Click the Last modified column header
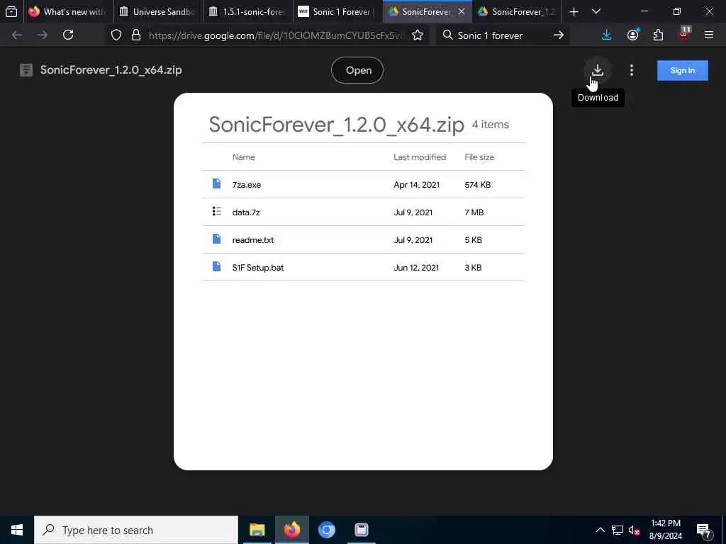The height and width of the screenshot is (544, 726). pyautogui.click(x=420, y=157)
